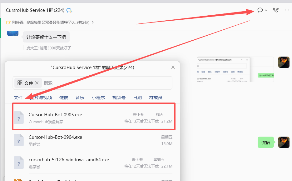Click the grid icon in 文件 chip
Image resolution: width=292 pixels, height=181 pixels.
(20, 83)
